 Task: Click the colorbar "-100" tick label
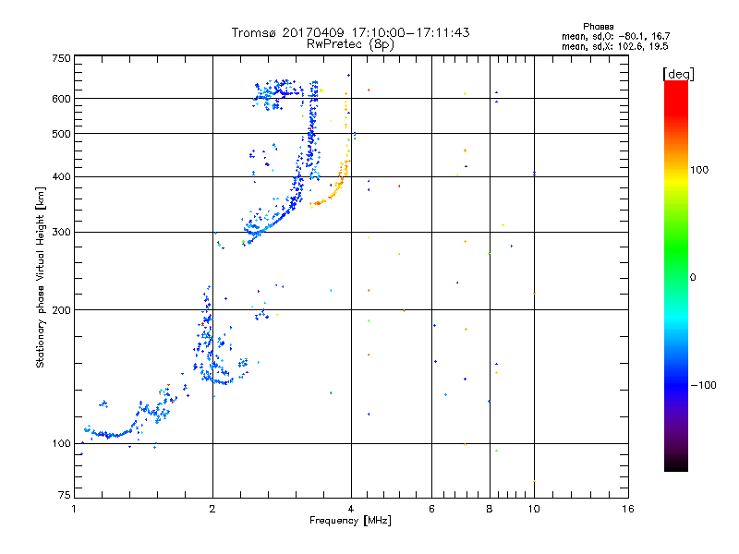coord(704,385)
